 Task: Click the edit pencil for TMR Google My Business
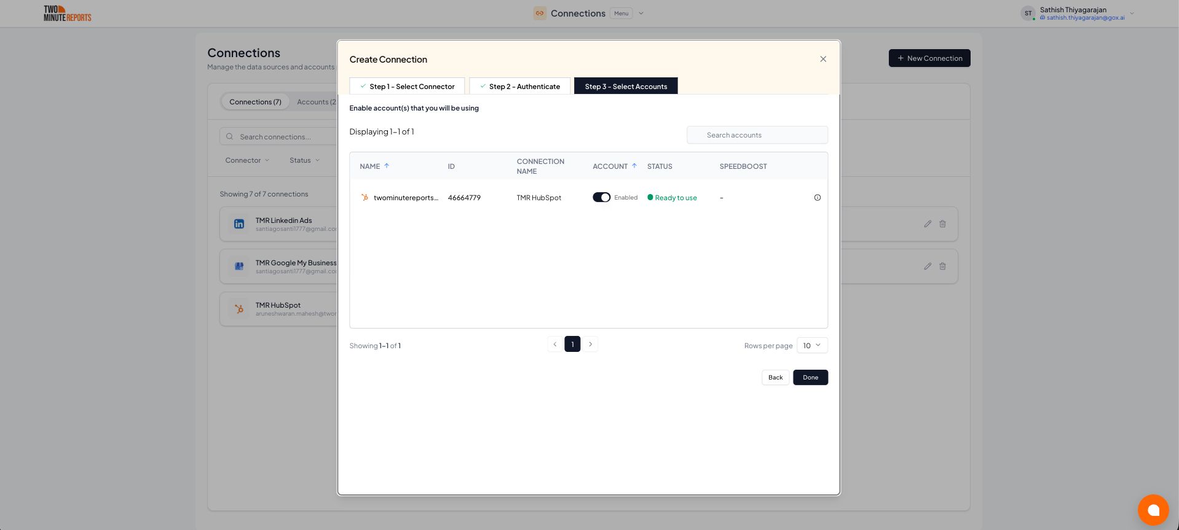pyautogui.click(x=927, y=267)
